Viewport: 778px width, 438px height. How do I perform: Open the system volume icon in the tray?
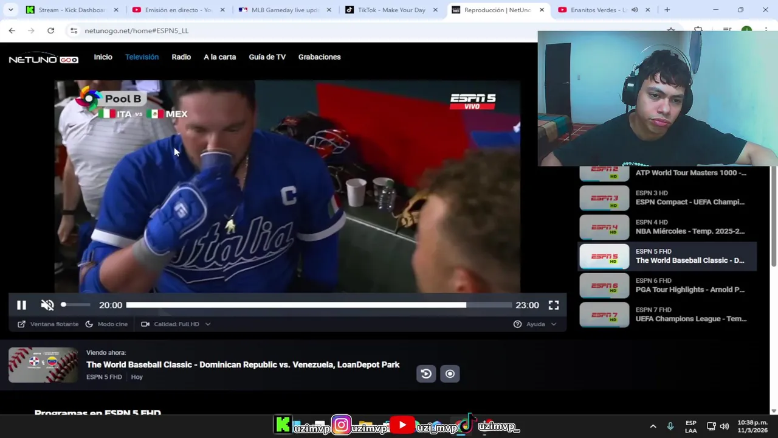click(724, 426)
